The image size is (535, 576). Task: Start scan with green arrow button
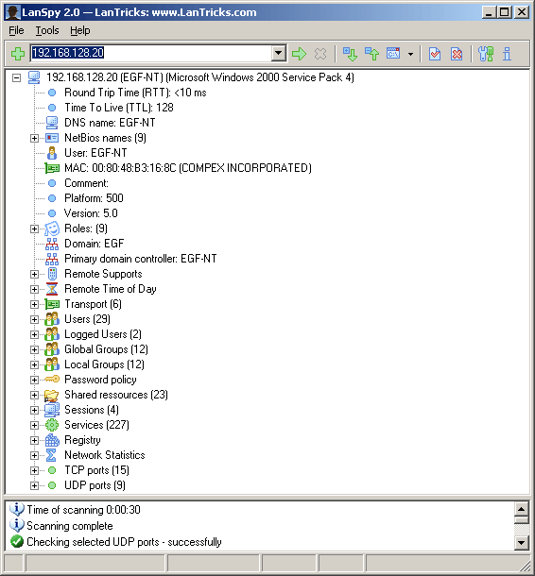299,54
